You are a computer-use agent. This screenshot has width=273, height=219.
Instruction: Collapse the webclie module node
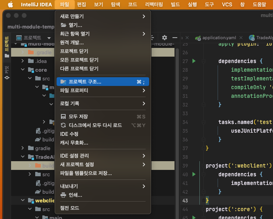point(23,200)
